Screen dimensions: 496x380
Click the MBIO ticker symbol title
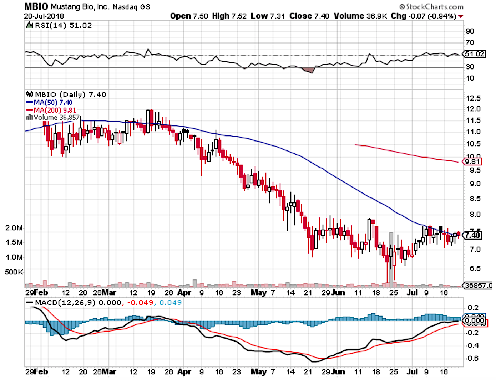[36, 6]
